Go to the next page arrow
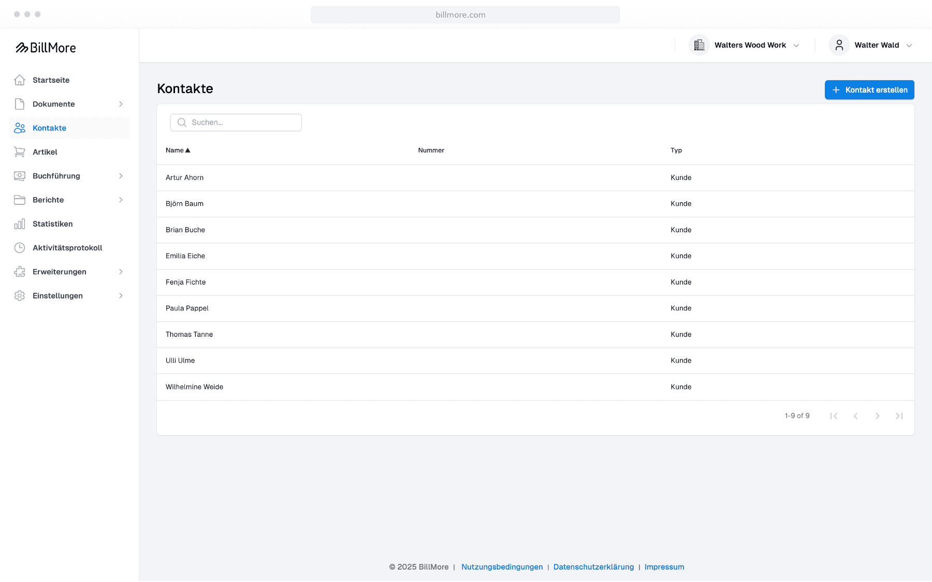 (877, 416)
